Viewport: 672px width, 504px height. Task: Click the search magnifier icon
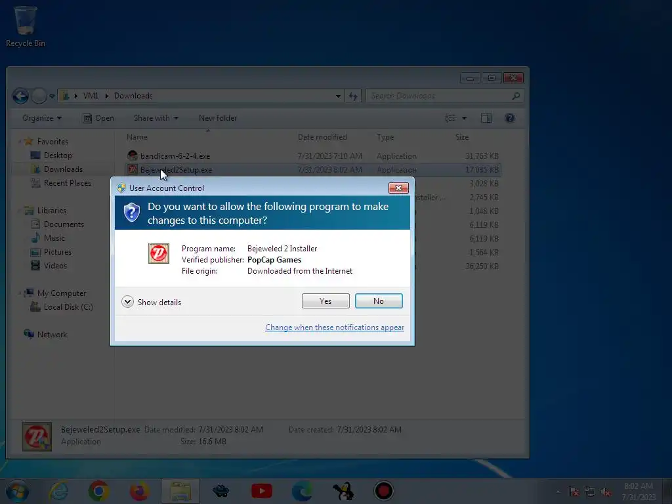516,96
